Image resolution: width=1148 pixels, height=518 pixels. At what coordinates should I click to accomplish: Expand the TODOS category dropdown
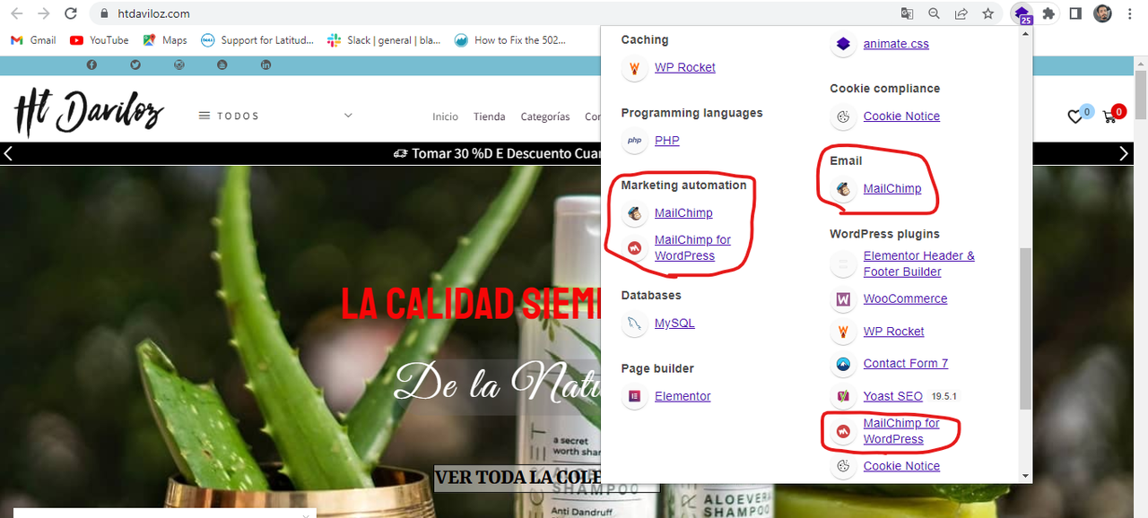(275, 116)
